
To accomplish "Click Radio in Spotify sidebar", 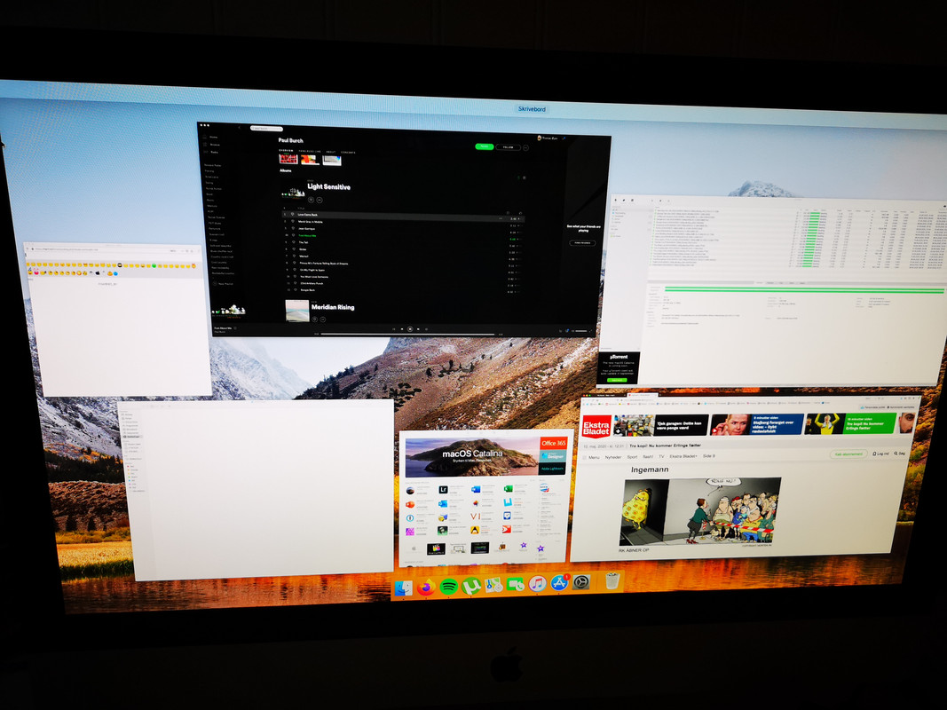I will [215, 152].
